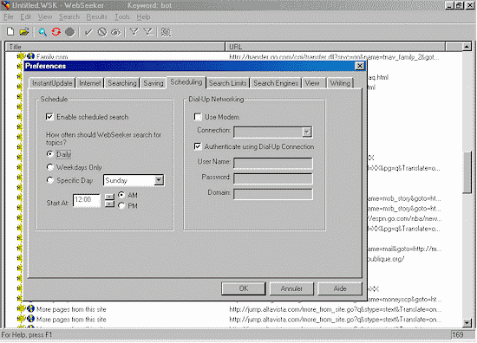Image resolution: width=477 pixels, height=343 pixels.
Task: Click the Open folder toolbar icon
Action: coord(24,31)
